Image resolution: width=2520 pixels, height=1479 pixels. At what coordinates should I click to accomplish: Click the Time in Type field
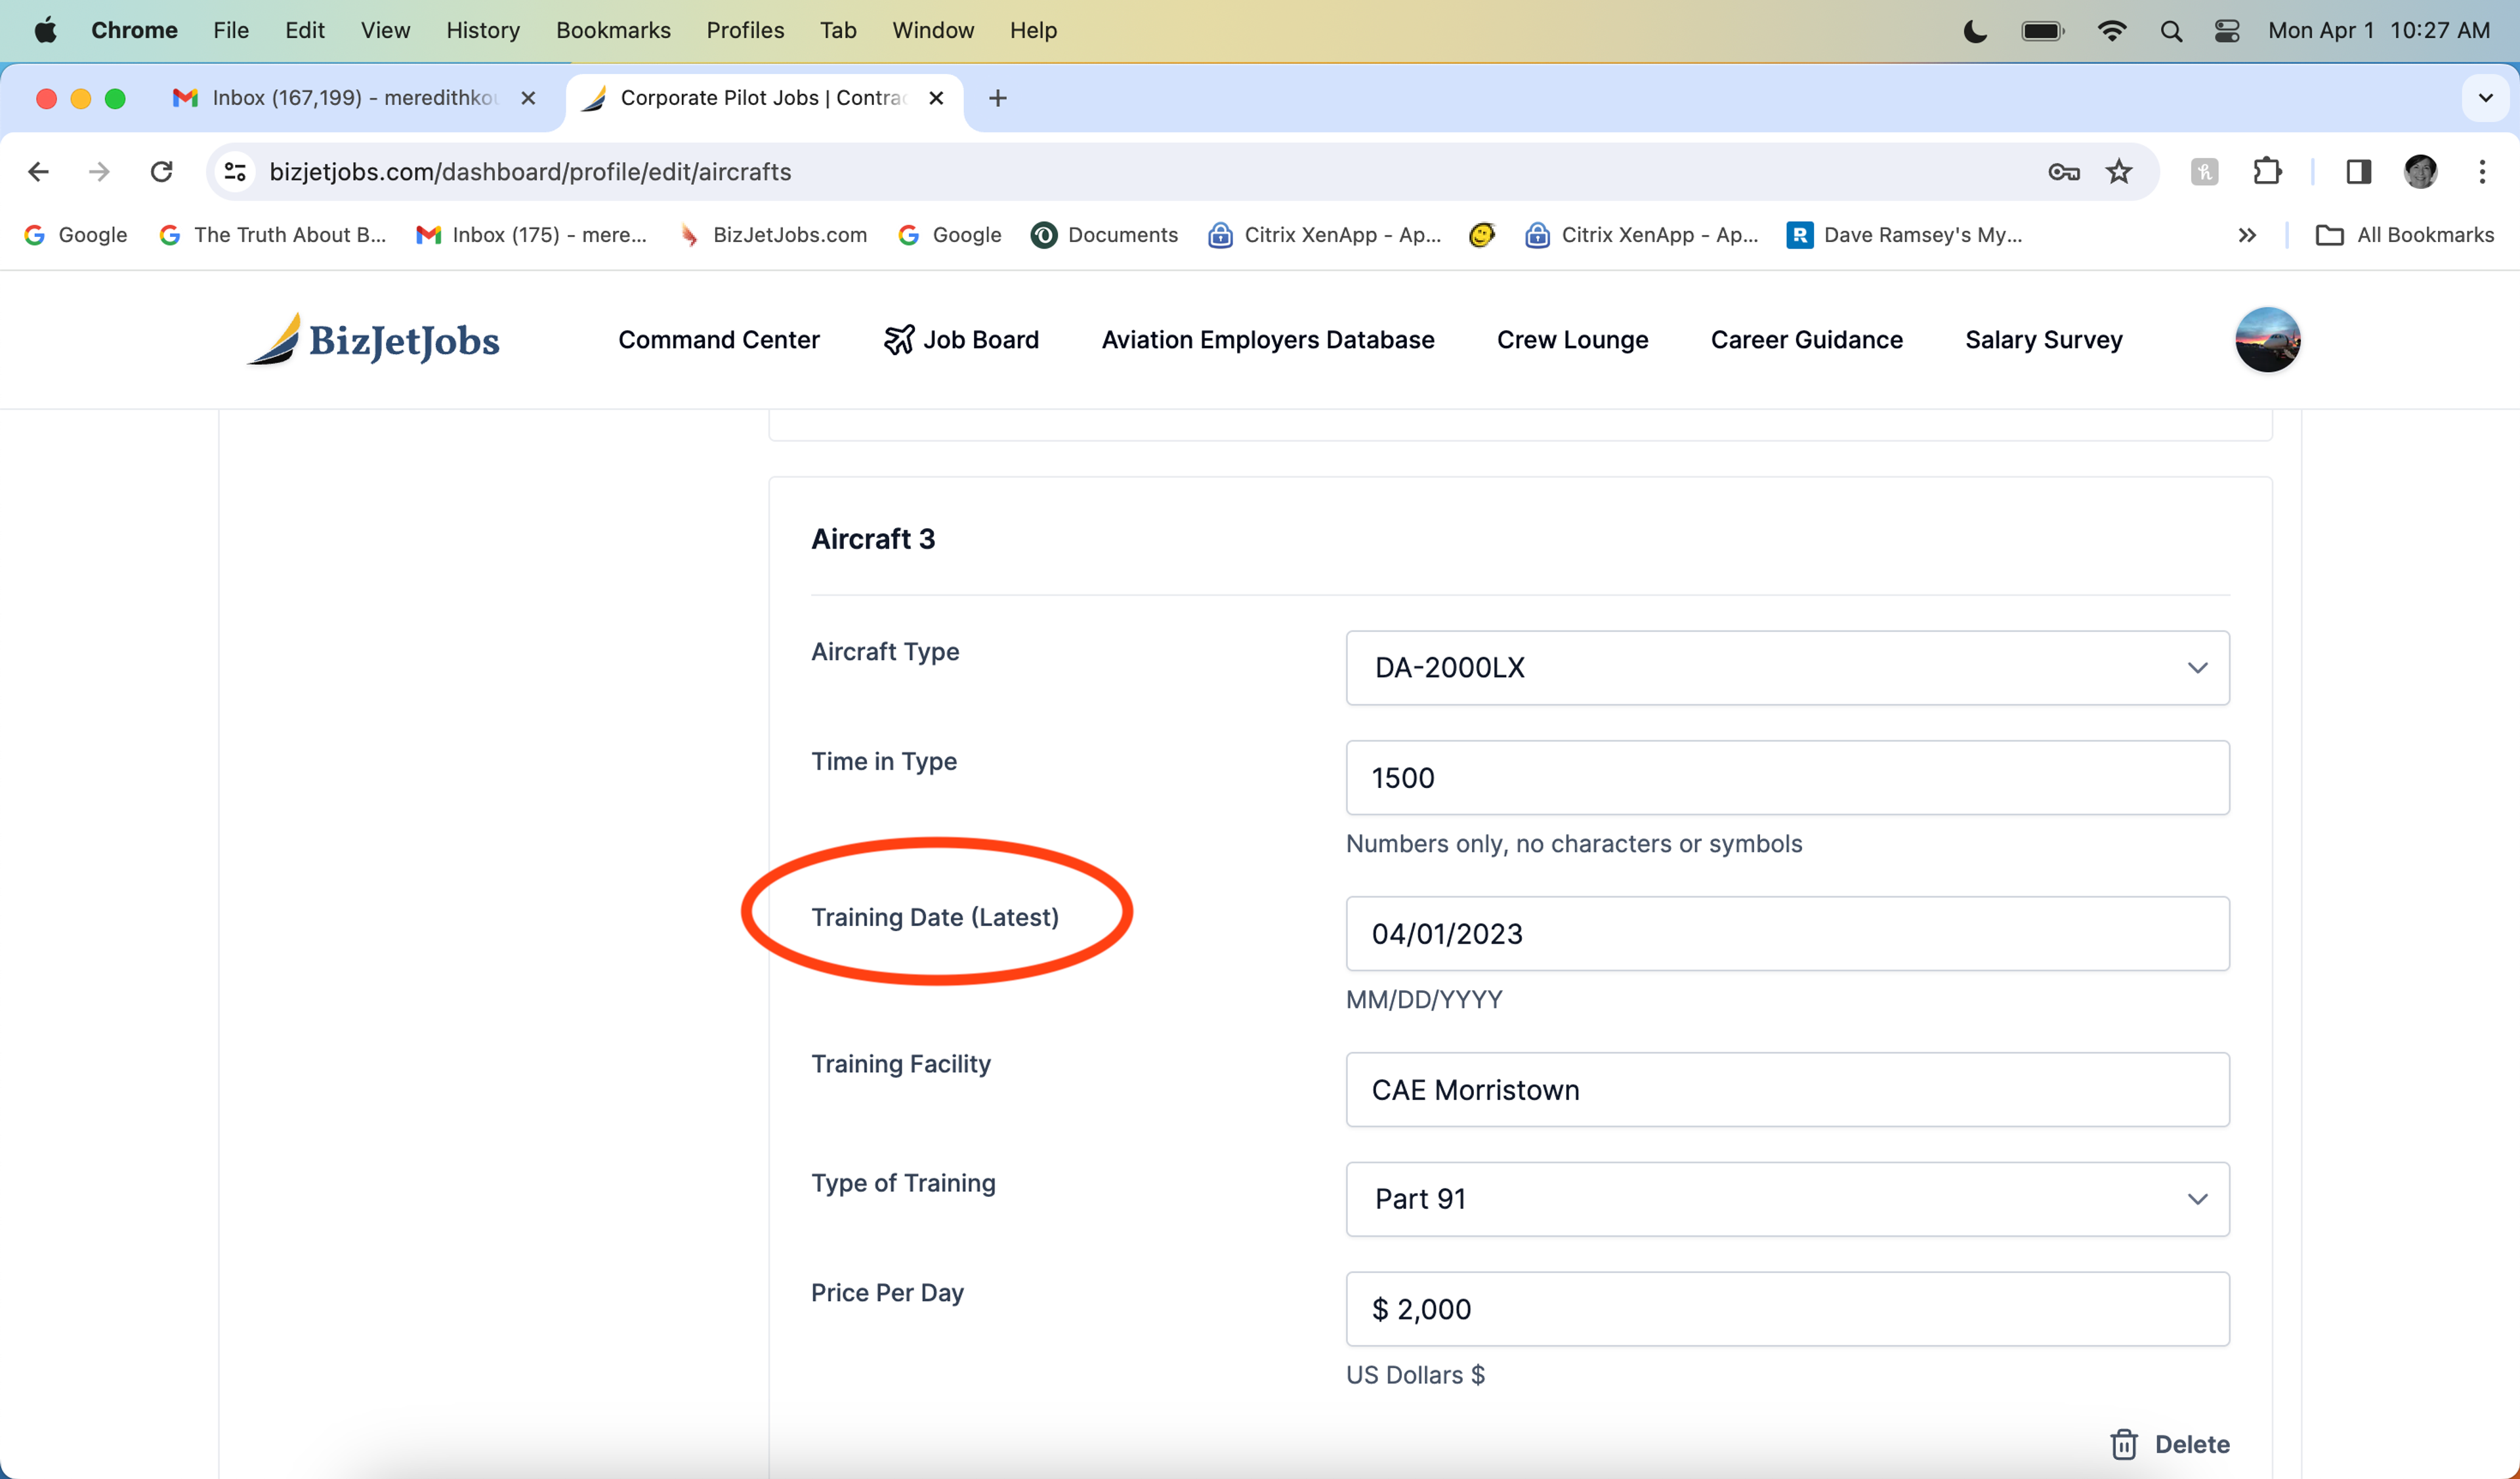1786,777
